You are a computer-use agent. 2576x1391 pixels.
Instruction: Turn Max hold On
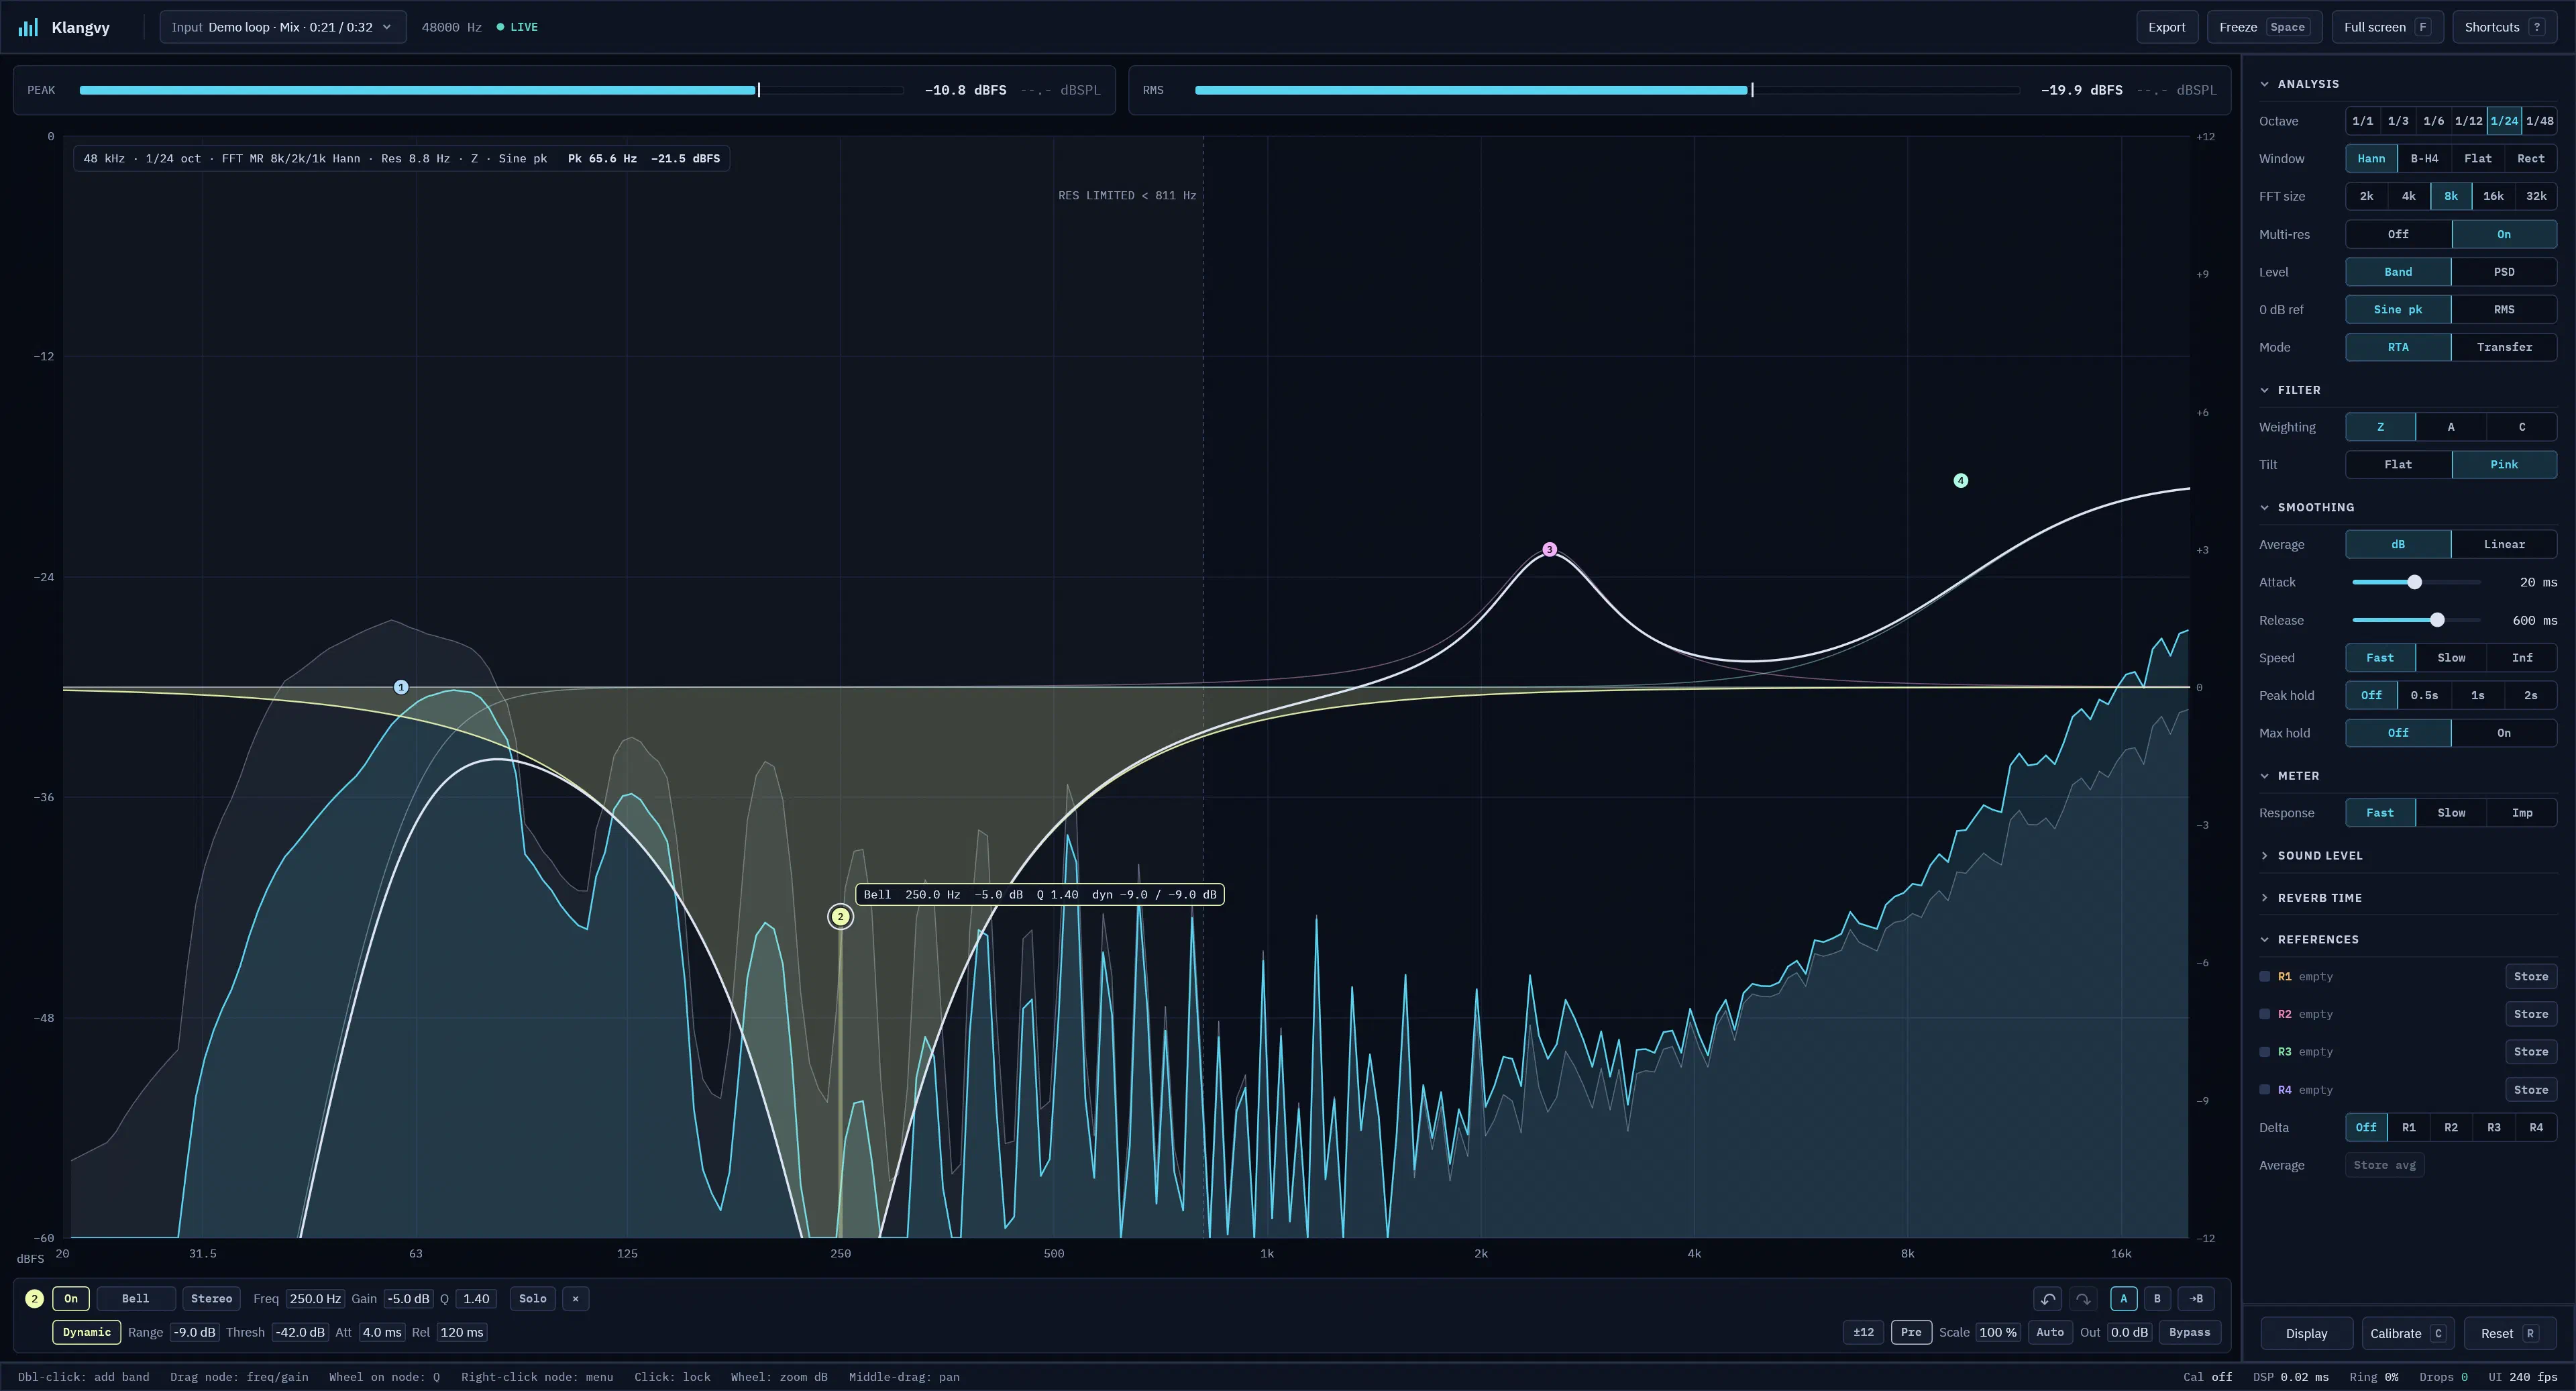pyautogui.click(x=2503, y=733)
